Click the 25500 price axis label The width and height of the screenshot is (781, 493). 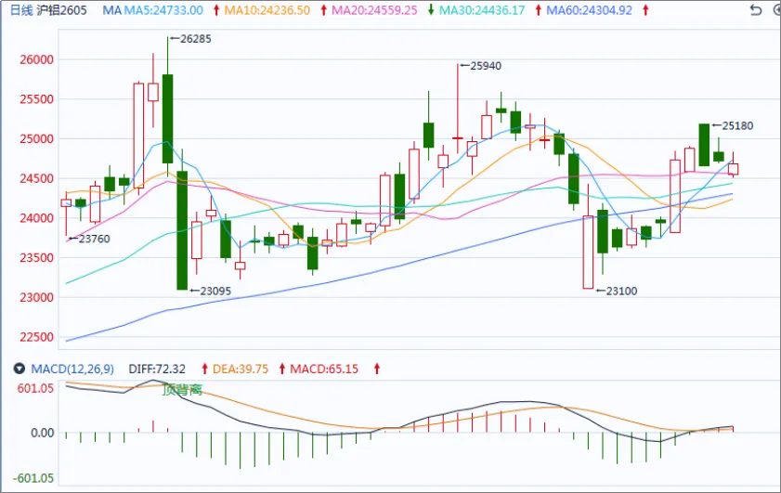36,99
